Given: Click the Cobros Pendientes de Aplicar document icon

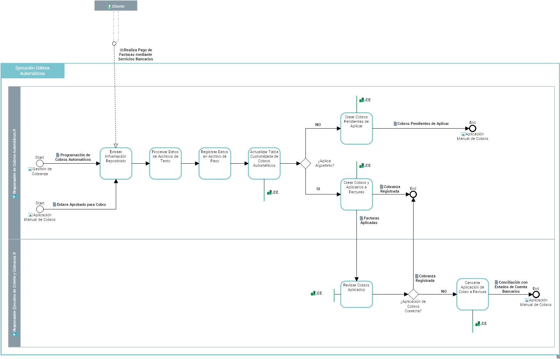Looking at the screenshot, I should pos(395,124).
